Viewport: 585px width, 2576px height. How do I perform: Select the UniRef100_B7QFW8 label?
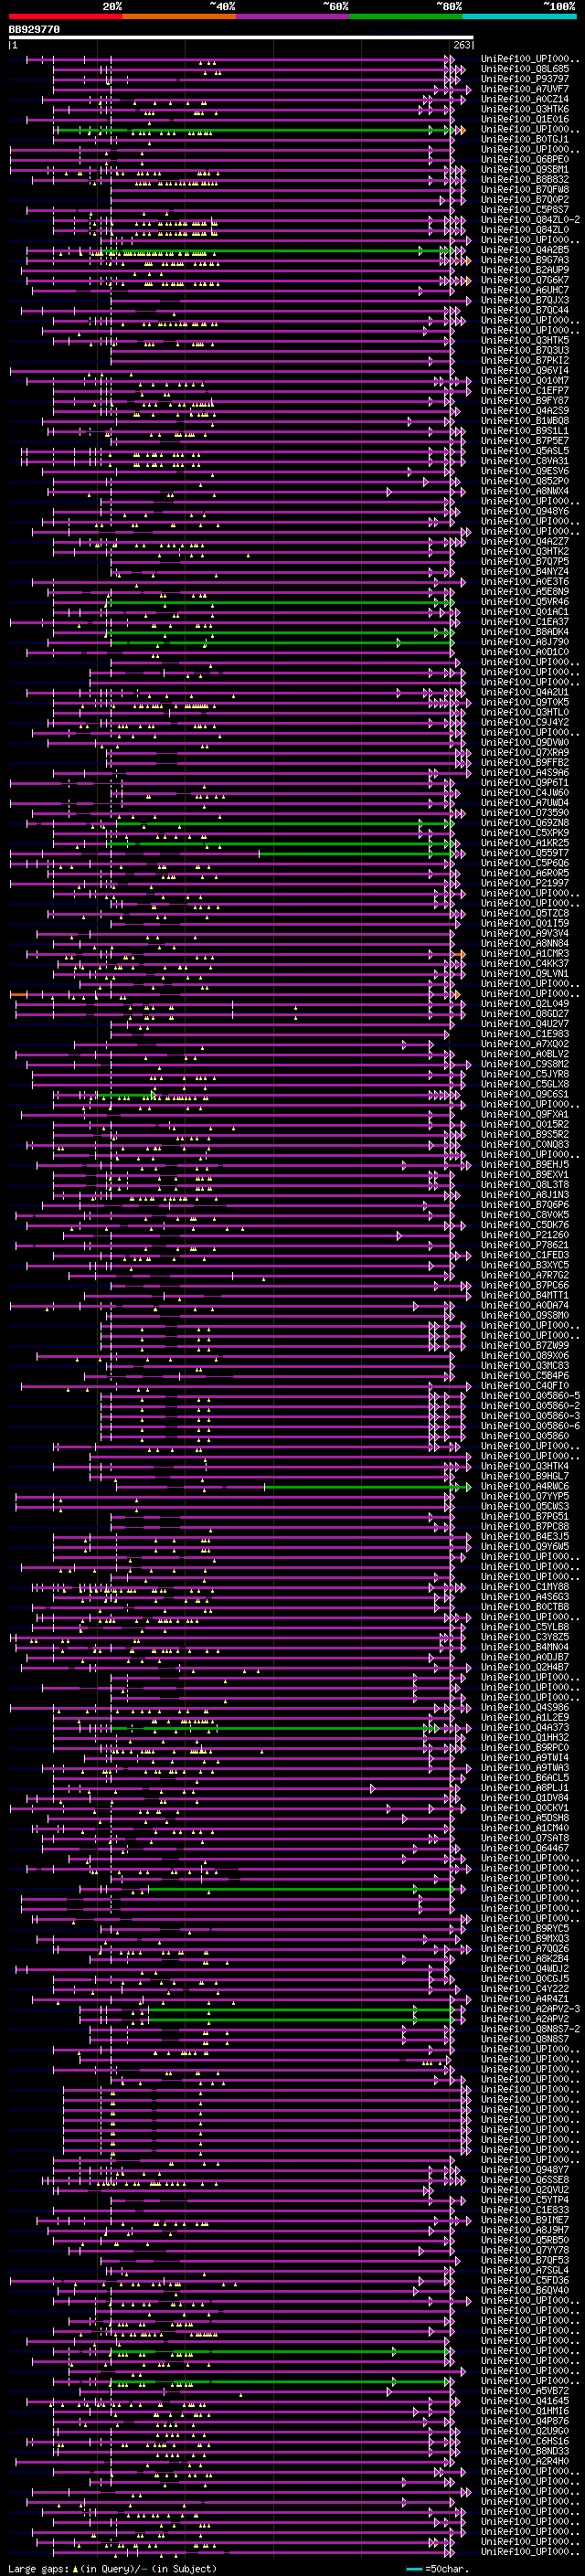(x=525, y=189)
